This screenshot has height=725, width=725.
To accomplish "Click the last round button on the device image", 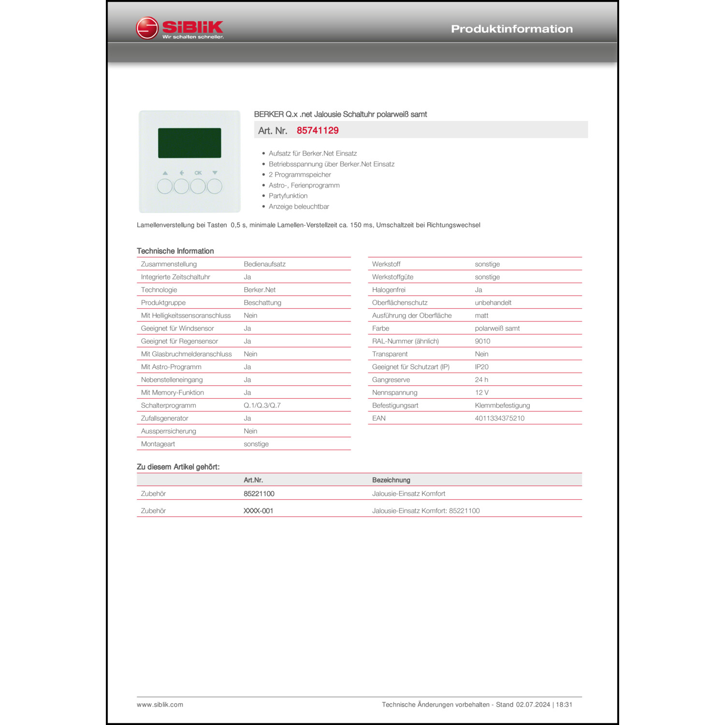I will [x=215, y=186].
